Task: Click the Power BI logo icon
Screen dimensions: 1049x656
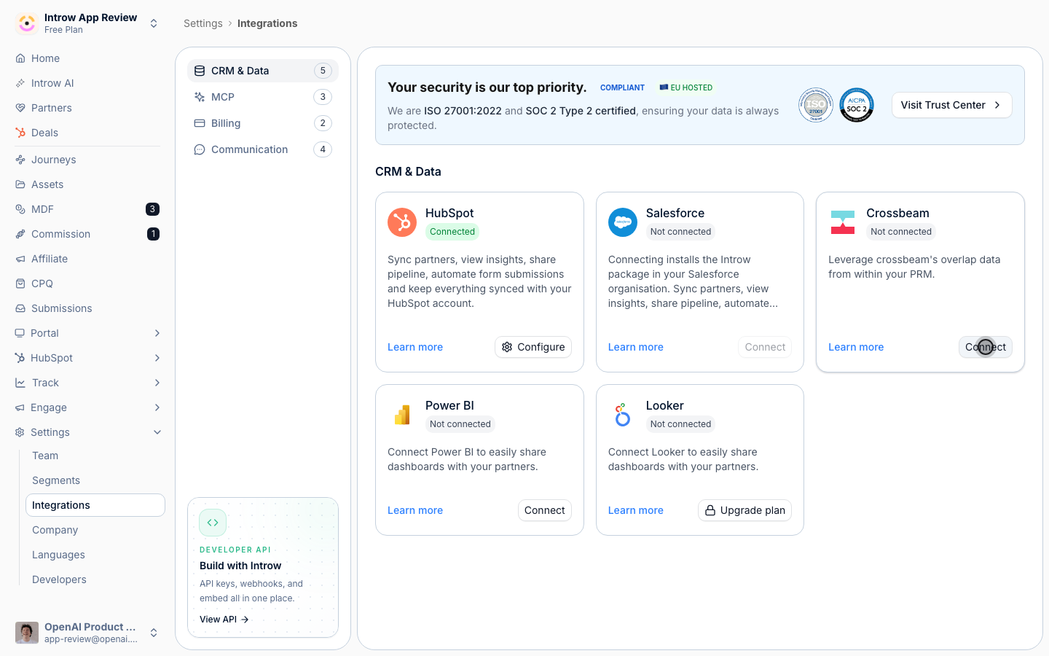Action: [402, 415]
